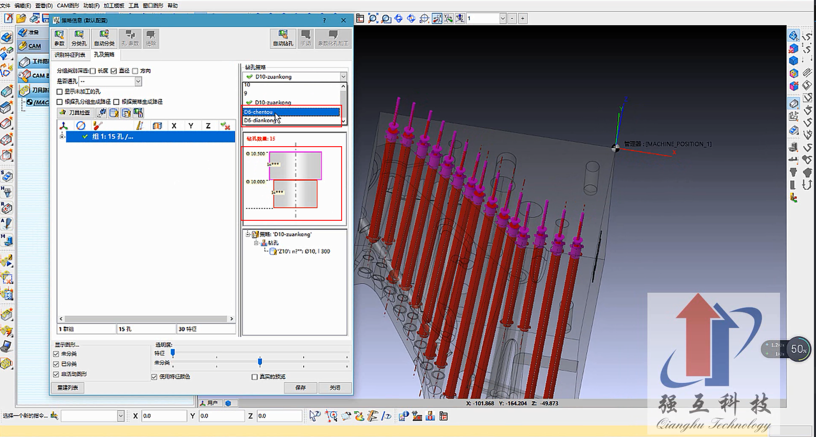This screenshot has width=816, height=437.
Task: Click the pencil ruler column header icon
Action: [x=140, y=126]
